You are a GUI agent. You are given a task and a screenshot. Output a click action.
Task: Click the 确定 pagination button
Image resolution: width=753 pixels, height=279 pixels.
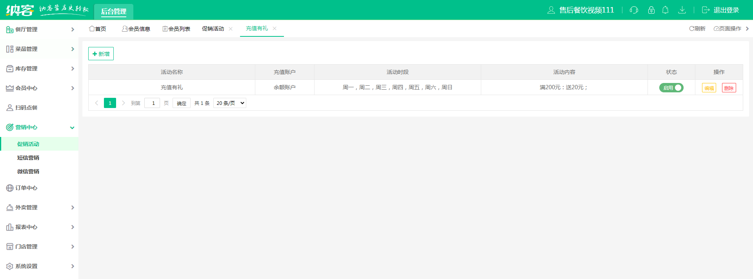click(182, 103)
